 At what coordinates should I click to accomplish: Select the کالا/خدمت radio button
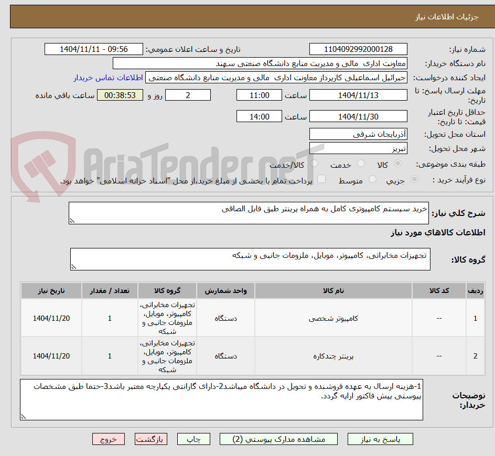pyautogui.click(x=314, y=164)
